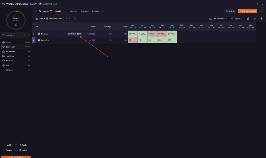Click the Title column header
This screenshot has height=158, width=266.
click(36, 27)
